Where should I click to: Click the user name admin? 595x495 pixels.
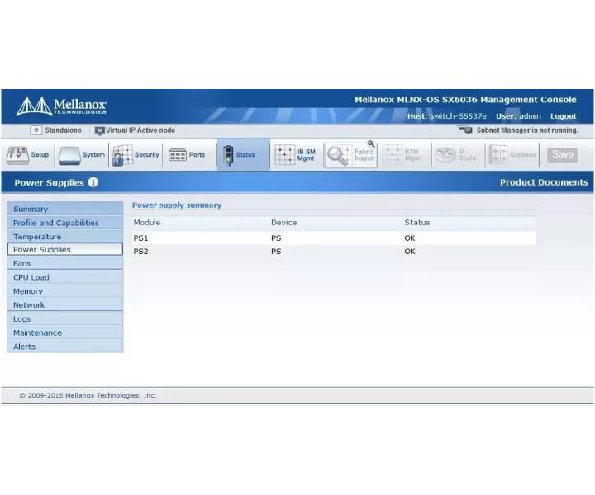click(530, 116)
